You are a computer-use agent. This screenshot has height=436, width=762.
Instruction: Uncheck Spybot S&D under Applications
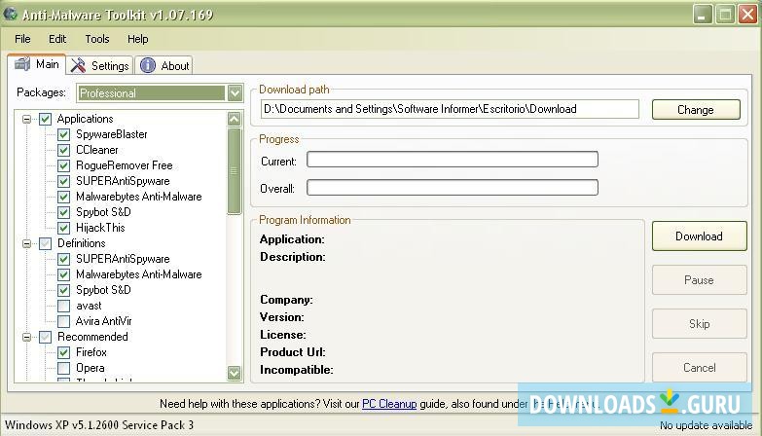(x=63, y=212)
